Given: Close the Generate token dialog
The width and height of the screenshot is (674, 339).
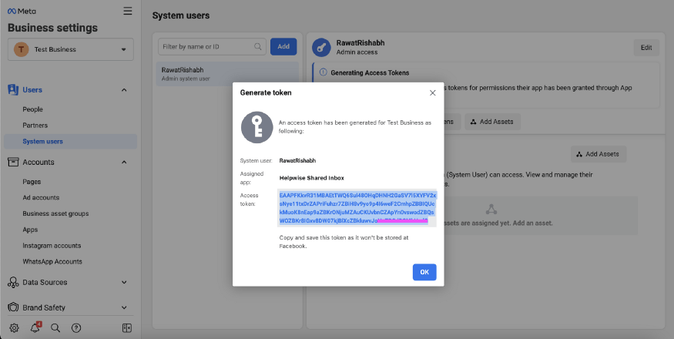Looking at the screenshot, I should click(432, 92).
